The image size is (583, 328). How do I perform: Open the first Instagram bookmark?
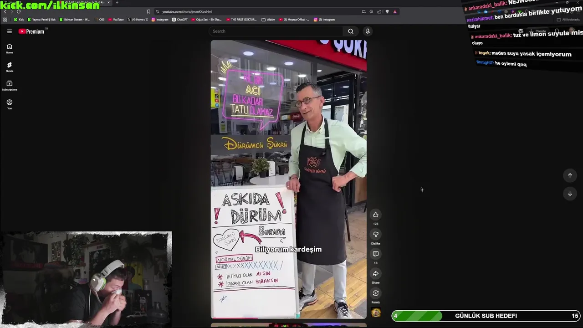[x=160, y=20]
